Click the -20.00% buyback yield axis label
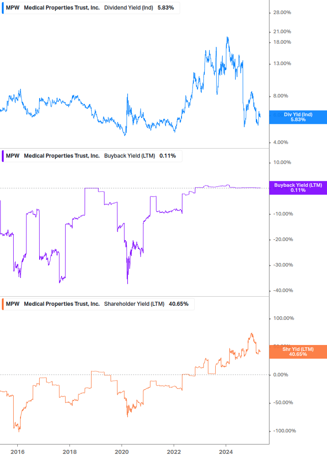 (283, 240)
